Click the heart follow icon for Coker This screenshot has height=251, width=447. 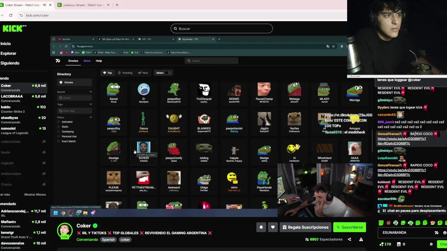tap(273, 227)
